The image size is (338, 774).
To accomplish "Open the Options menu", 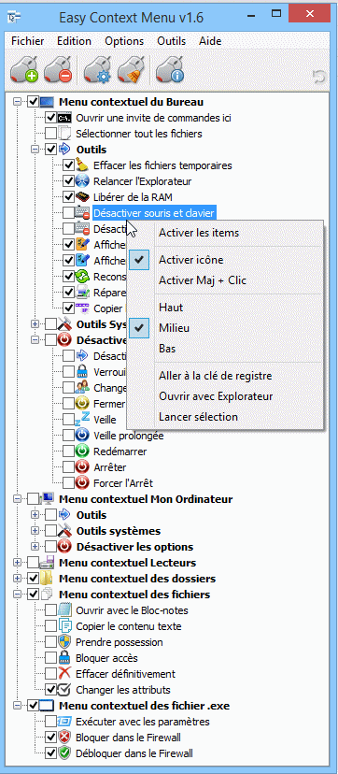I will [x=124, y=41].
